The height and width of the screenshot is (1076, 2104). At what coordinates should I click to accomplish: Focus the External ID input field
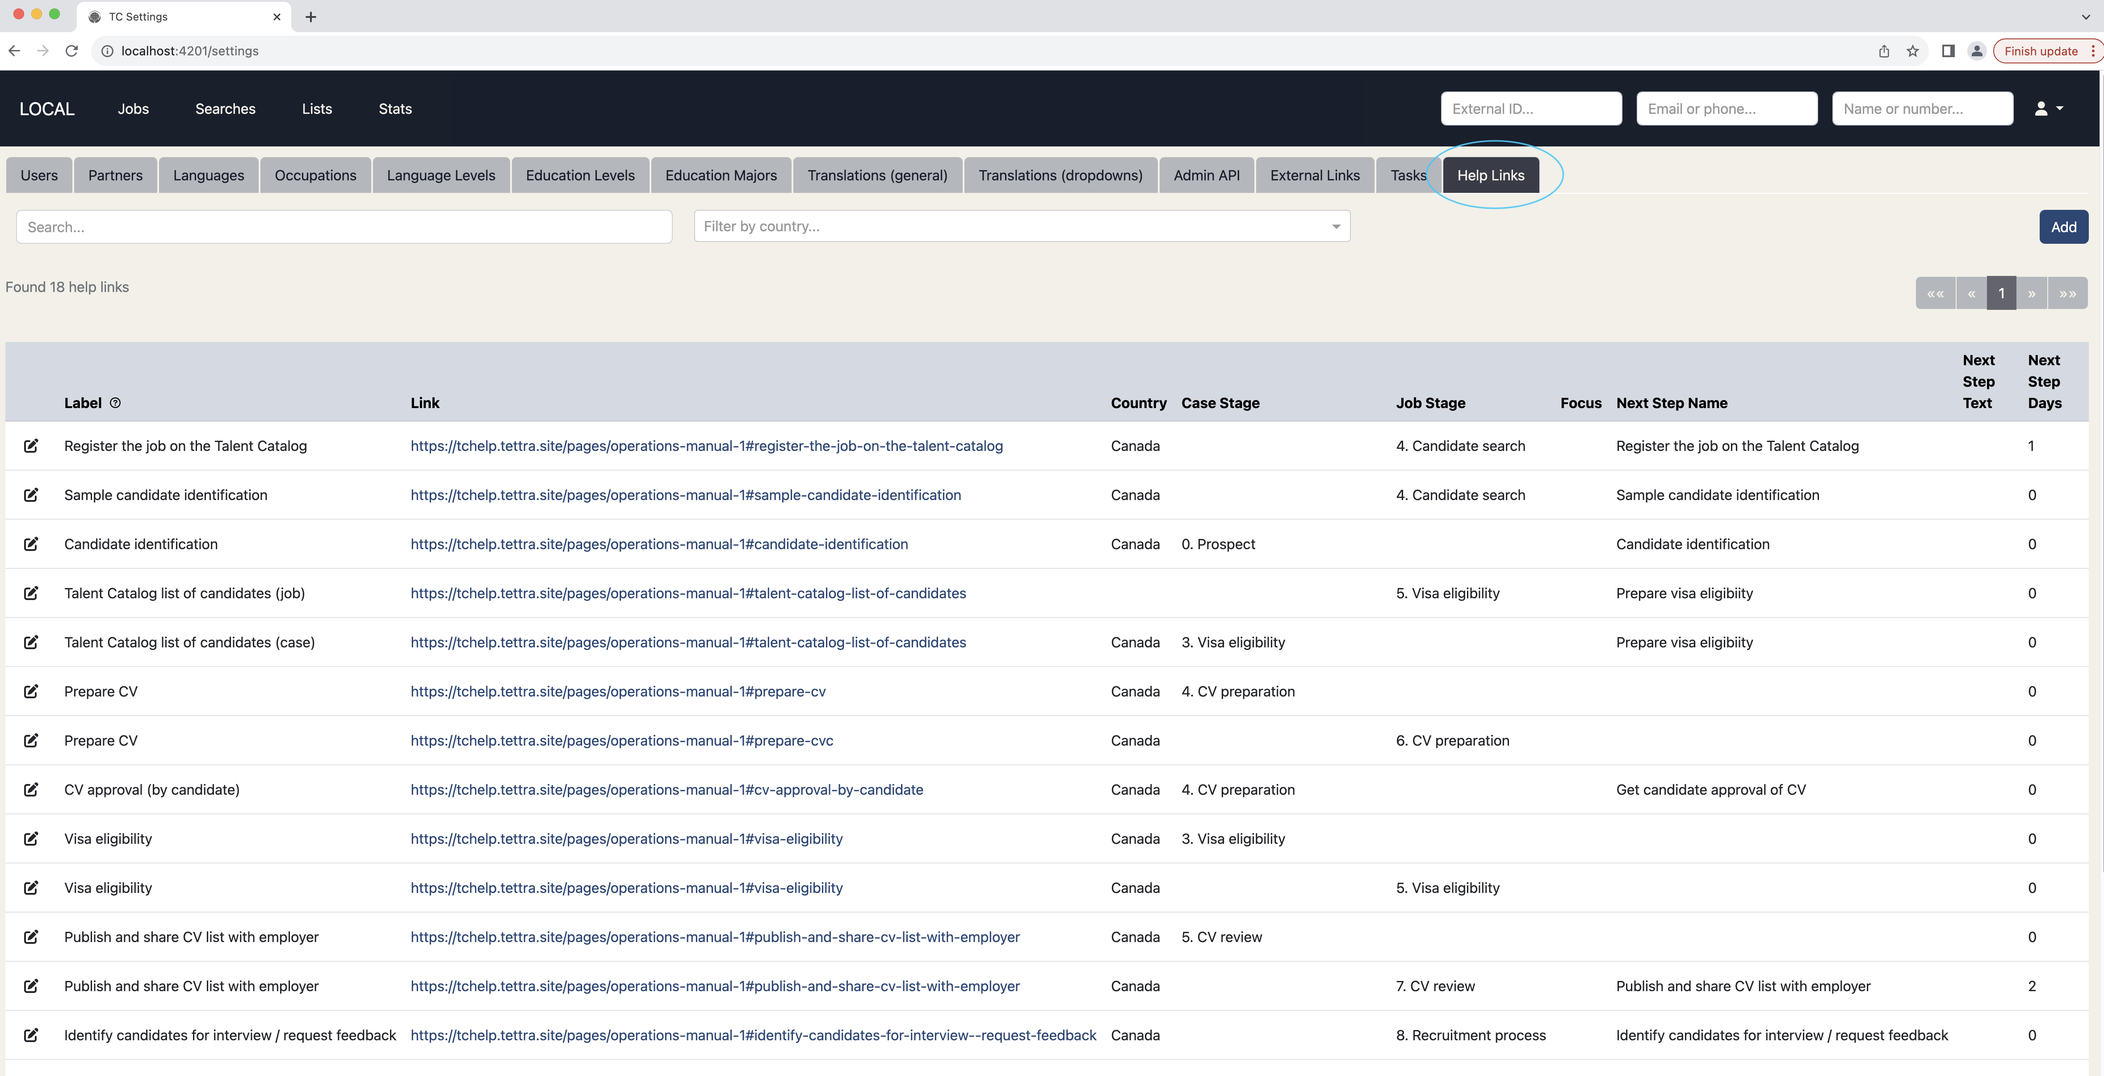tap(1530, 108)
